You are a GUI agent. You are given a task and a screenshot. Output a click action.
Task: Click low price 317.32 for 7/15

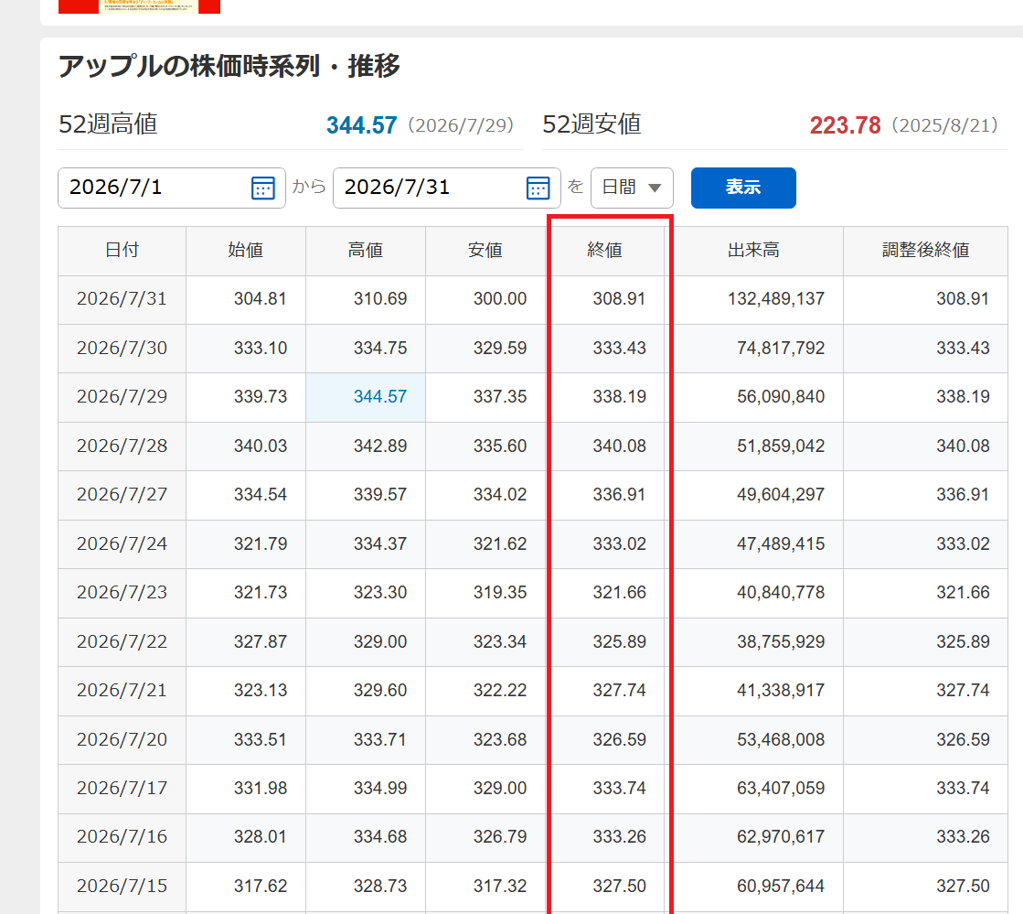tap(500, 886)
